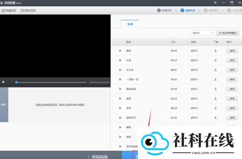
Task: Use the 04:15 song as background music
Action: point(232,108)
